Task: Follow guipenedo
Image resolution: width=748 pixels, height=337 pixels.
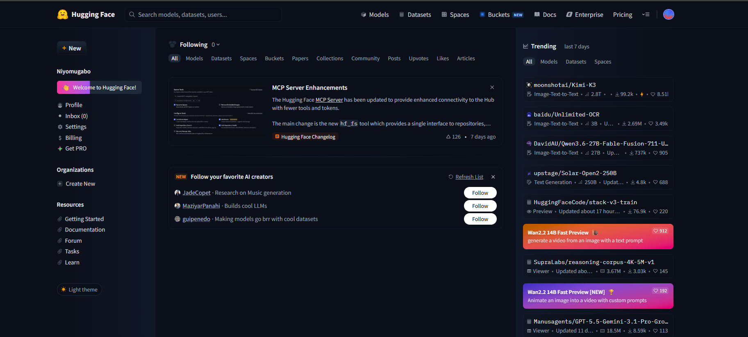Action: click(480, 219)
